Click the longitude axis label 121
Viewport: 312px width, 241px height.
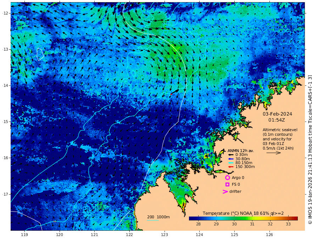pos(95,235)
